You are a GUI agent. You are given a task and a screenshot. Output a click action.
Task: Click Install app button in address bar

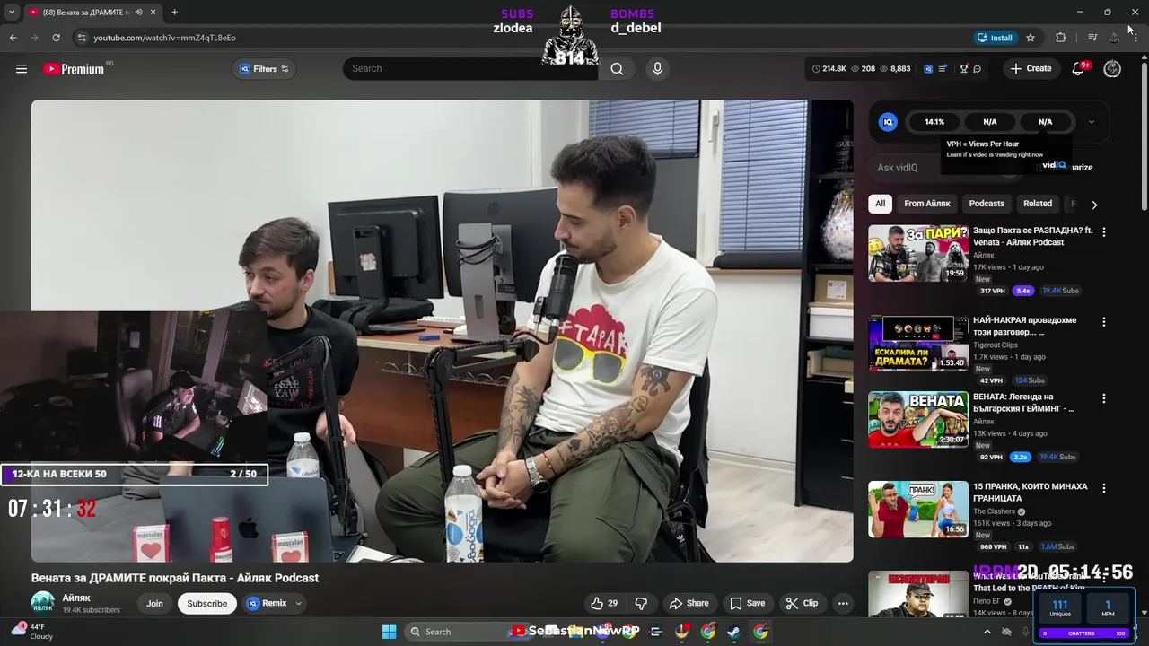[995, 38]
